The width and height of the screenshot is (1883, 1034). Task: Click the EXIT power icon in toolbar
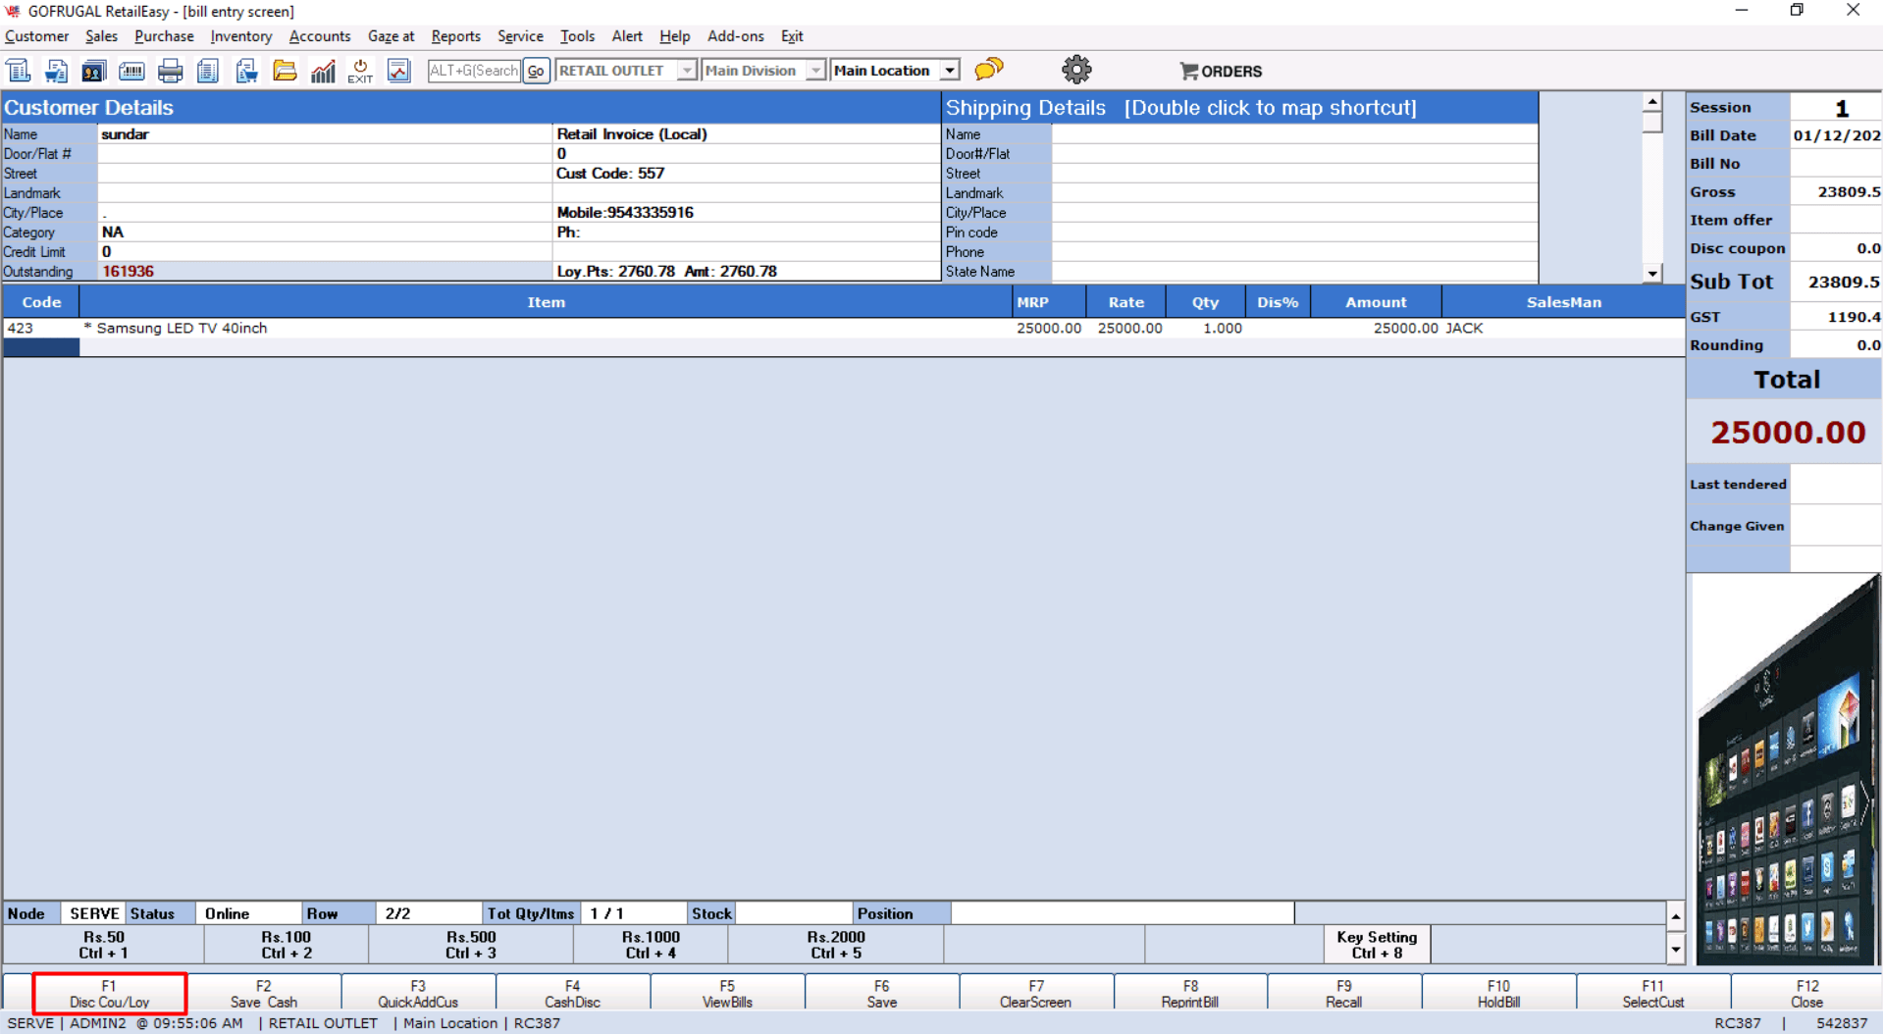360,71
